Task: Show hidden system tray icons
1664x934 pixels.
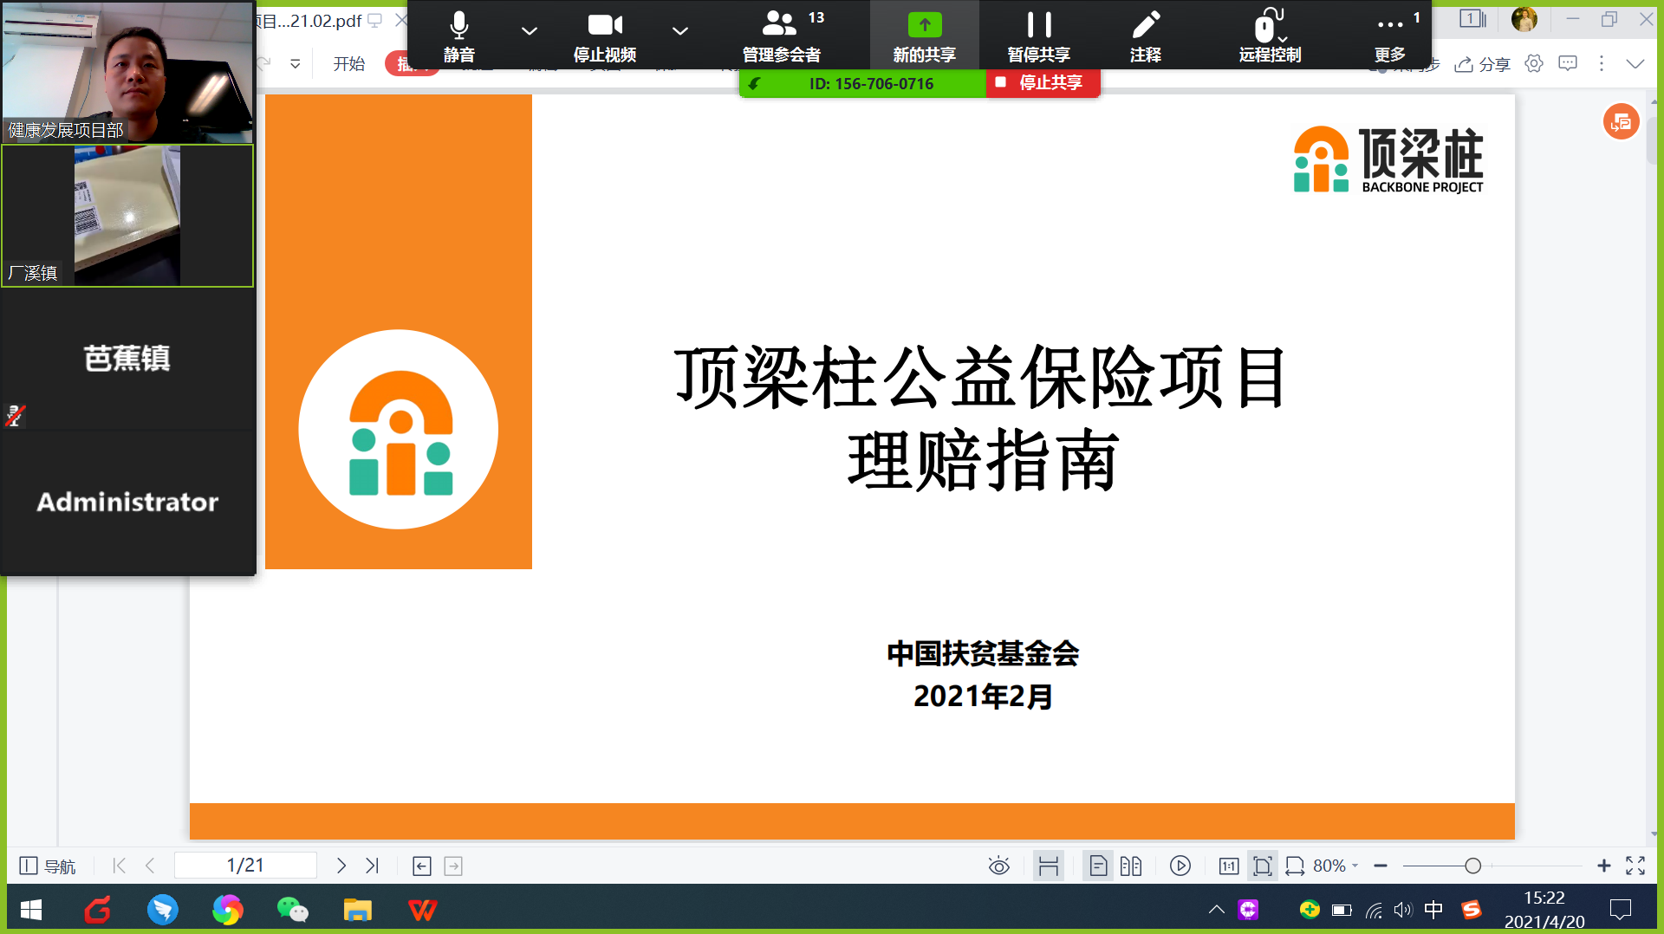Action: click(x=1217, y=910)
